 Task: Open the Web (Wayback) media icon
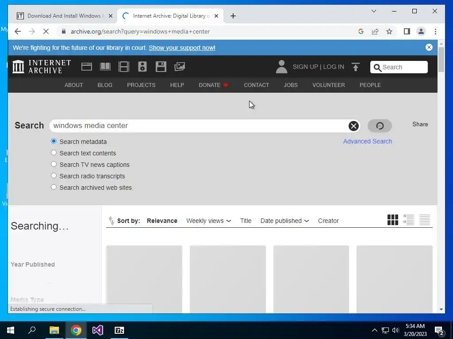click(86, 67)
